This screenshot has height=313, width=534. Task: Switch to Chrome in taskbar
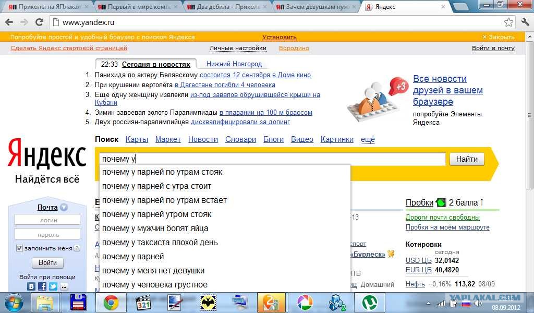111,303
